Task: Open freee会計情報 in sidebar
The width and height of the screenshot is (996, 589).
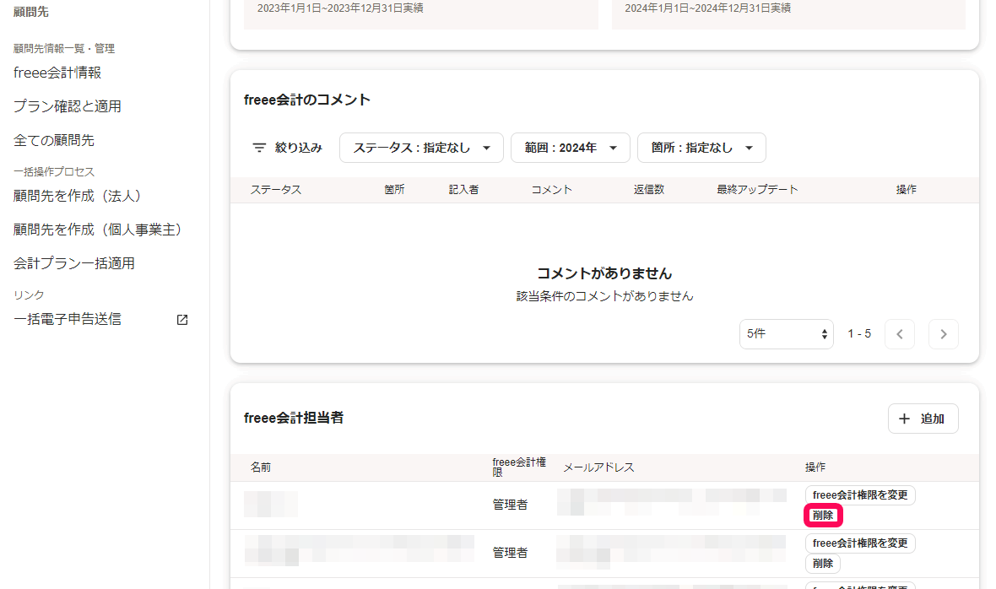Action: tap(57, 73)
